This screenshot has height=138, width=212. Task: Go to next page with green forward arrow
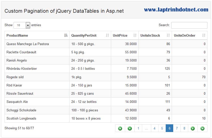(193, 129)
